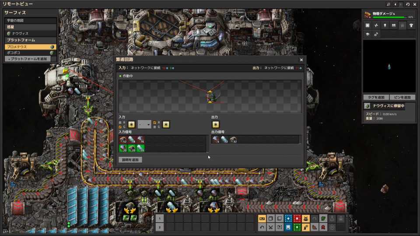Click the second input signal asterisk selector
420x236 pixels.
click(x=166, y=125)
